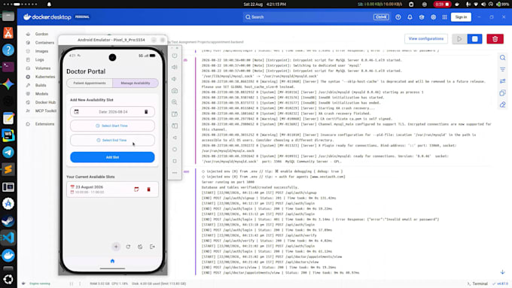This screenshot has width=512, height=288.
Task: Click refresh icon in app bottom toolbar
Action: coord(128,247)
